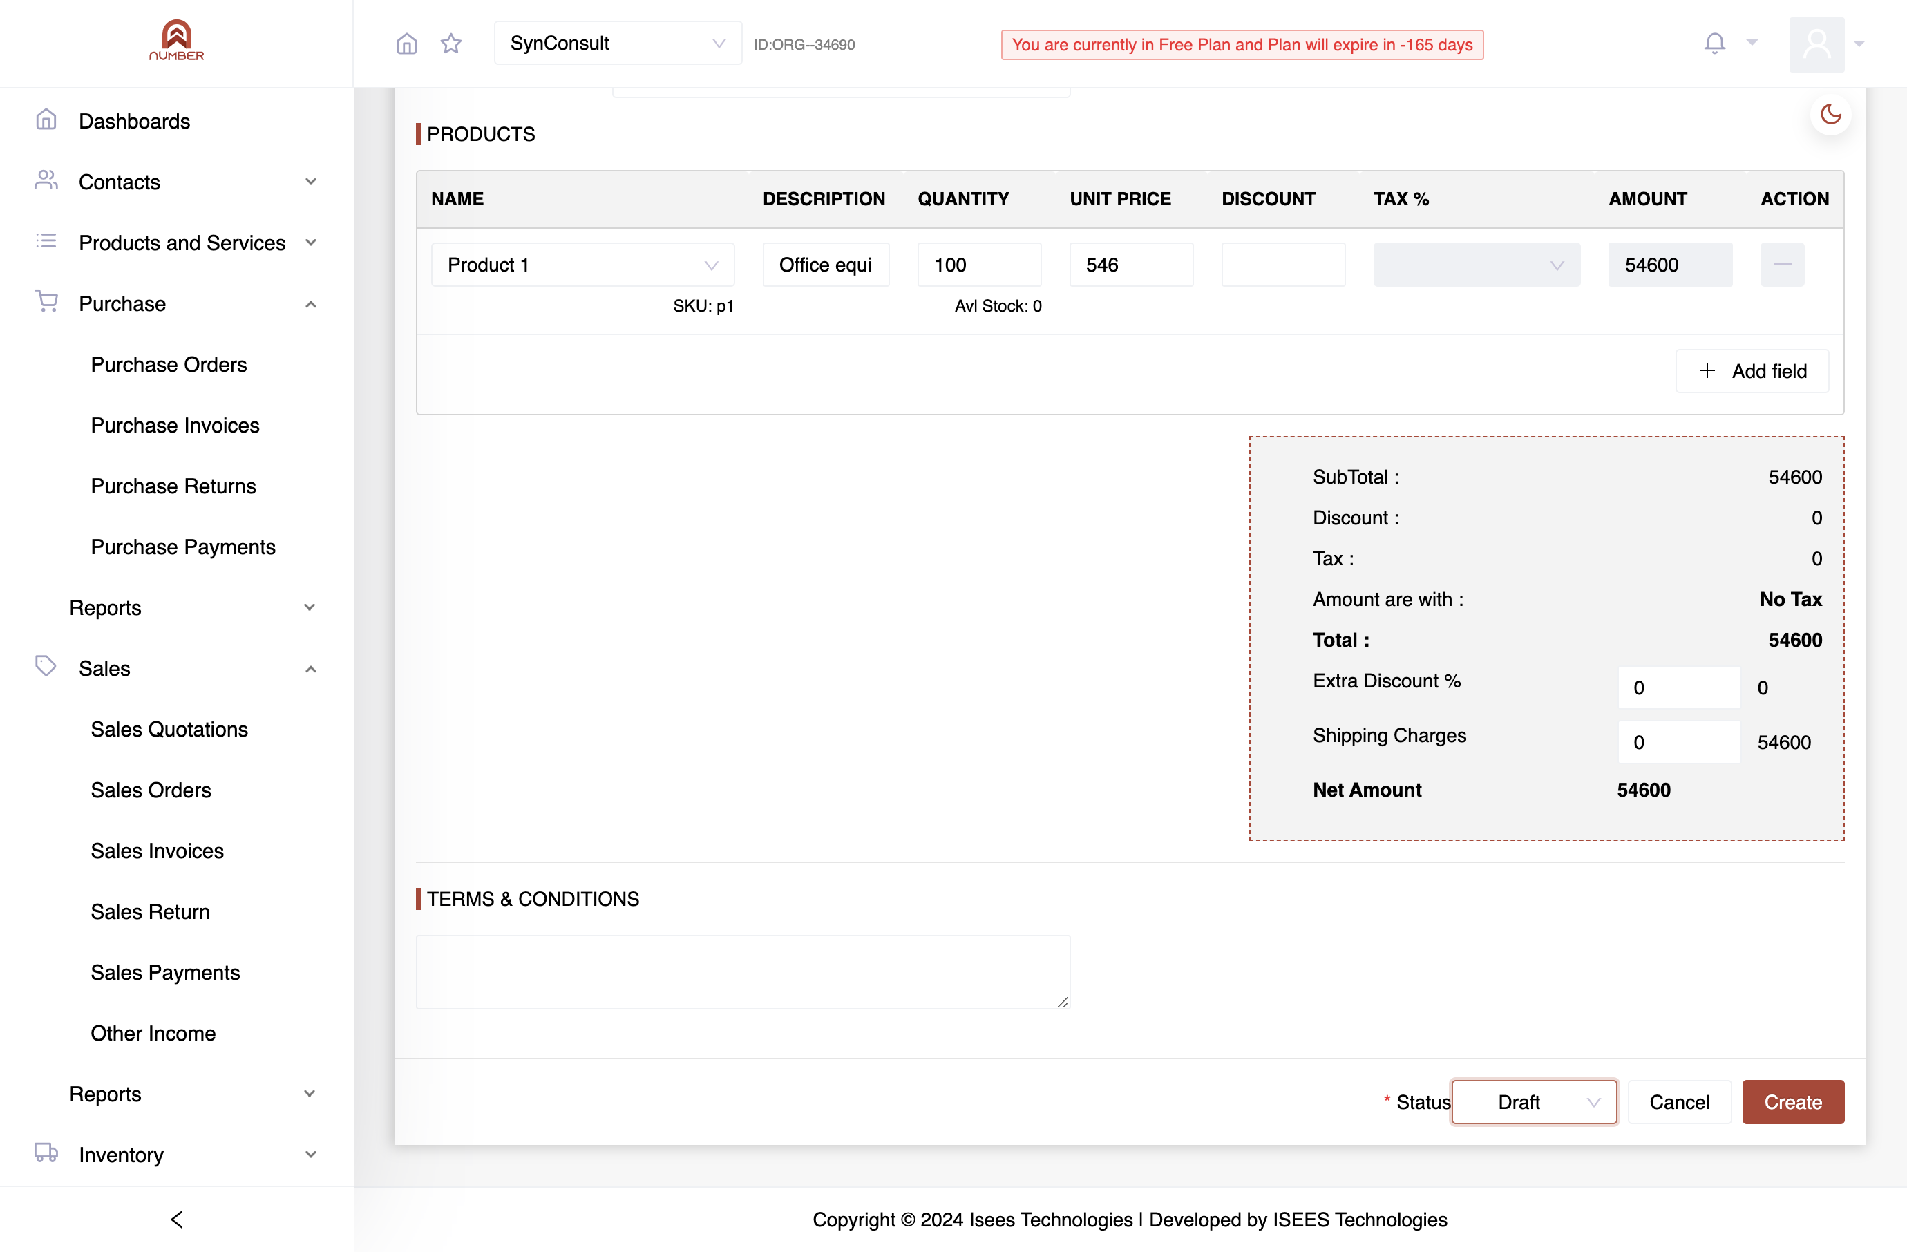Click the star favorite icon
The image size is (1907, 1252).
(x=451, y=44)
